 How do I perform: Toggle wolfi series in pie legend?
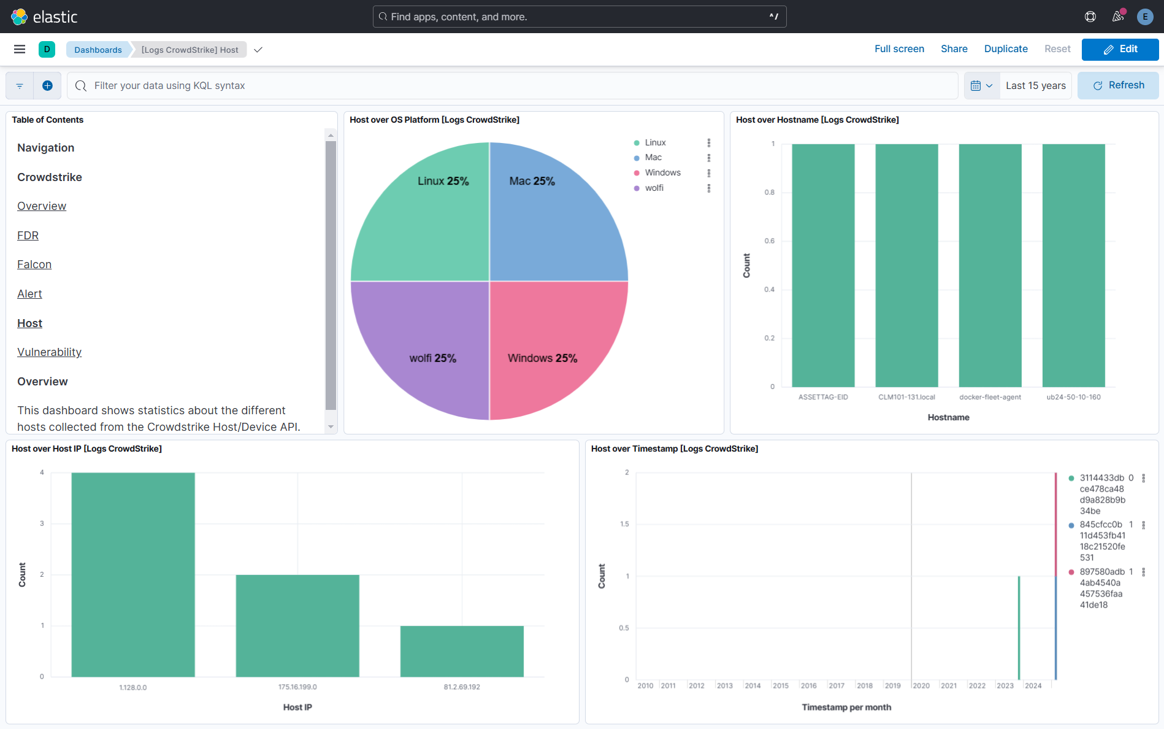point(654,188)
